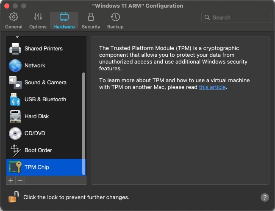The height and width of the screenshot is (211, 275).
Task: Open the Network settings icon
Action: pyautogui.click(x=15, y=66)
